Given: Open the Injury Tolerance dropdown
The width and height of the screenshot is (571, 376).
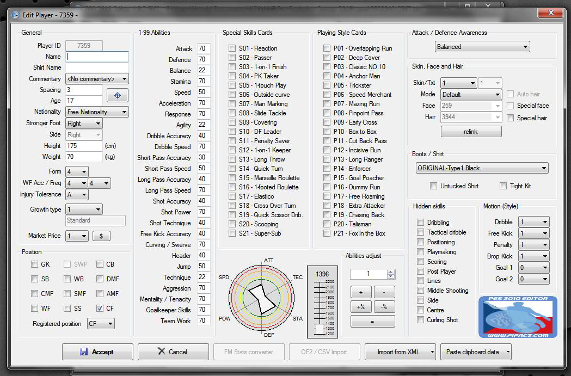Looking at the screenshot, I should pyautogui.click(x=77, y=195).
